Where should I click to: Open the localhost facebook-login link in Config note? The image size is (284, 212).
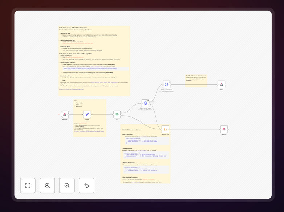89,131
